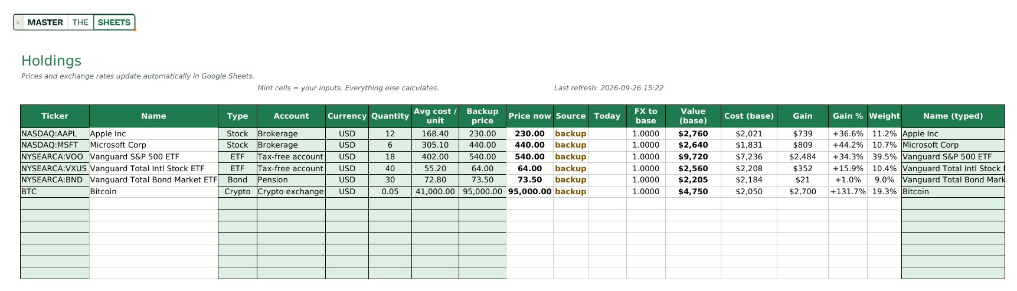
Task: Select first empty ticker cell below BTC
Action: click(55, 203)
